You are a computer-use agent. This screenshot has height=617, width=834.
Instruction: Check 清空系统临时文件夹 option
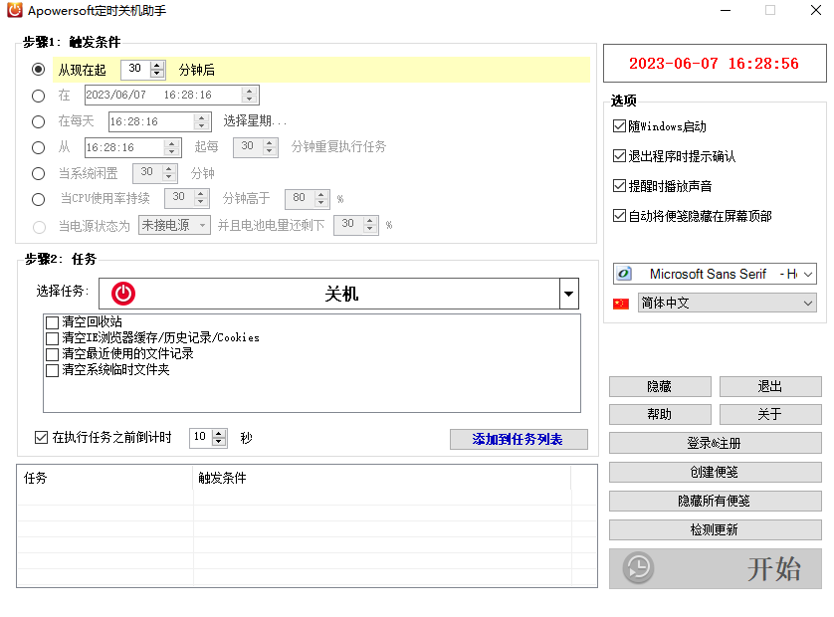52,371
